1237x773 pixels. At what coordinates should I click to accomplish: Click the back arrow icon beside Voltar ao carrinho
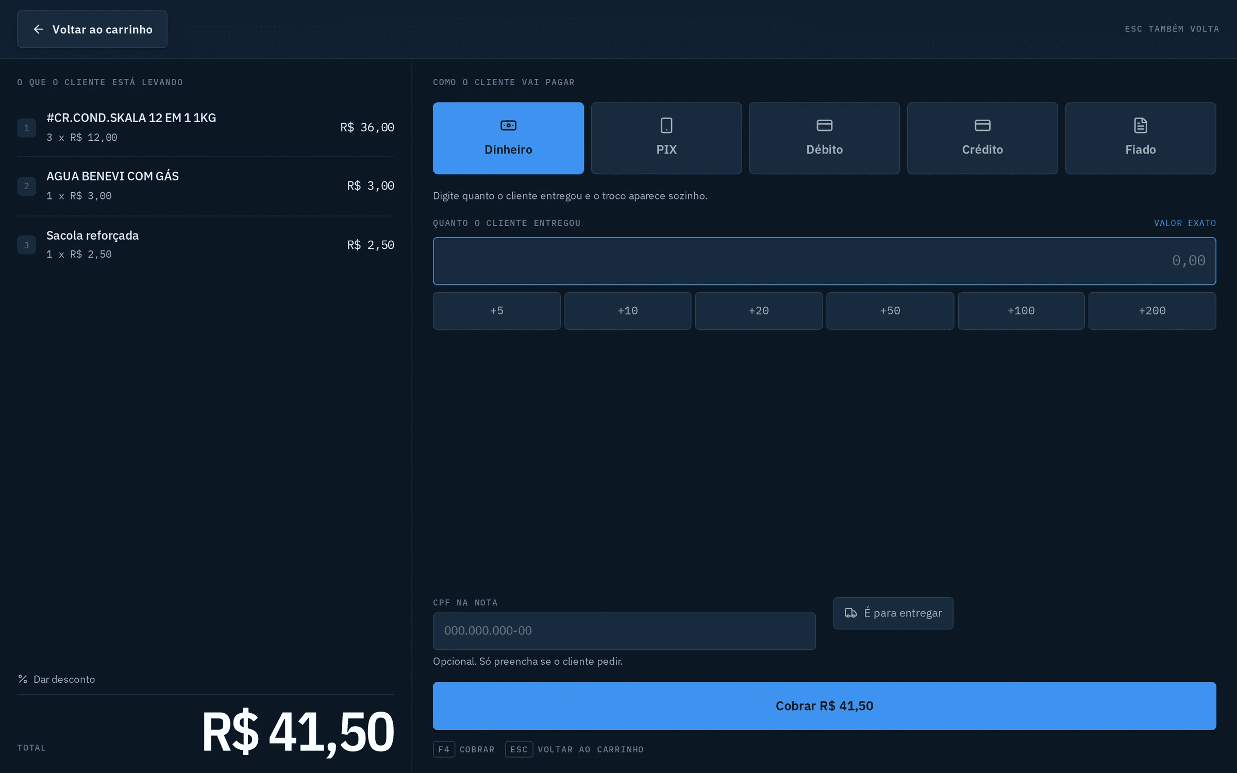pyautogui.click(x=38, y=29)
